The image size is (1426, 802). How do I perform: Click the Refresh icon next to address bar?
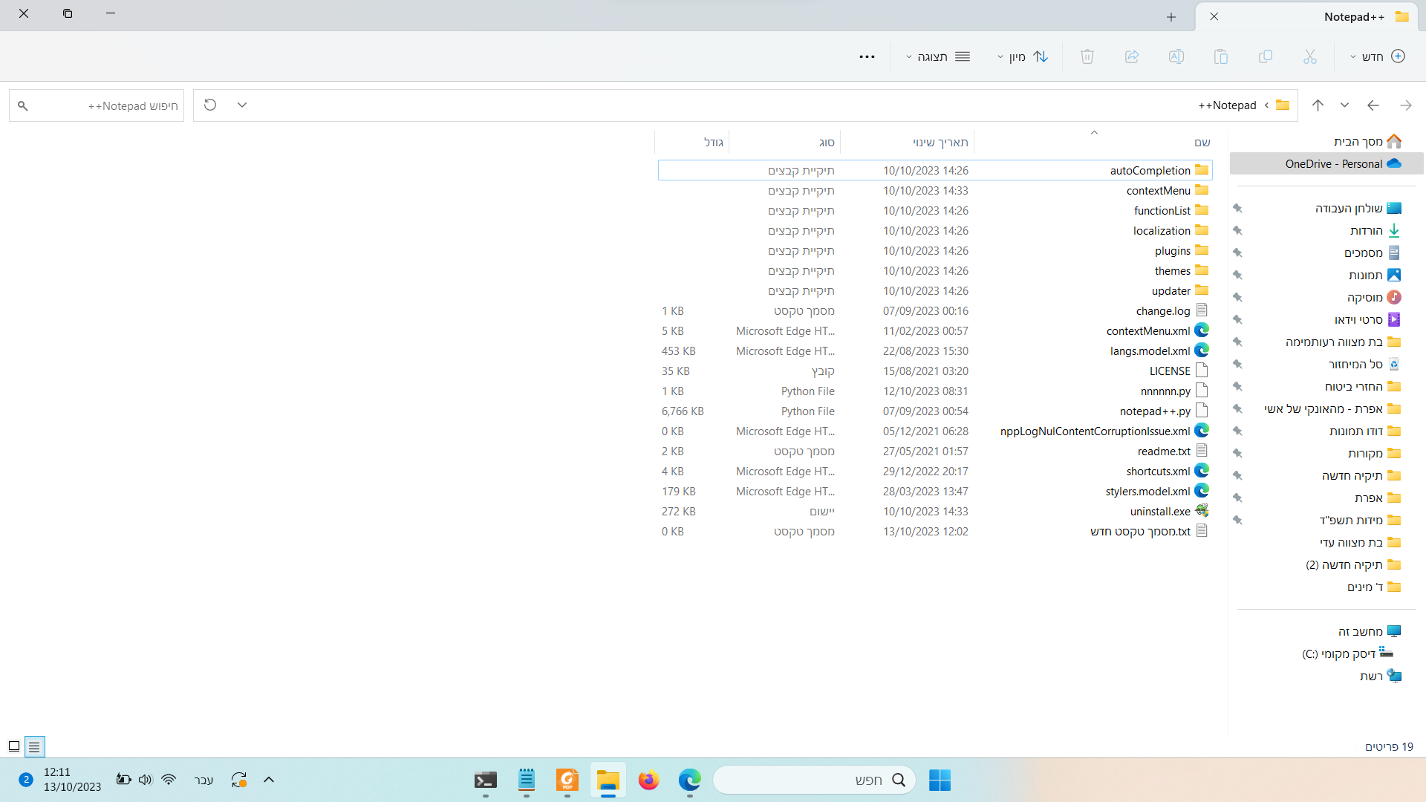pos(210,105)
